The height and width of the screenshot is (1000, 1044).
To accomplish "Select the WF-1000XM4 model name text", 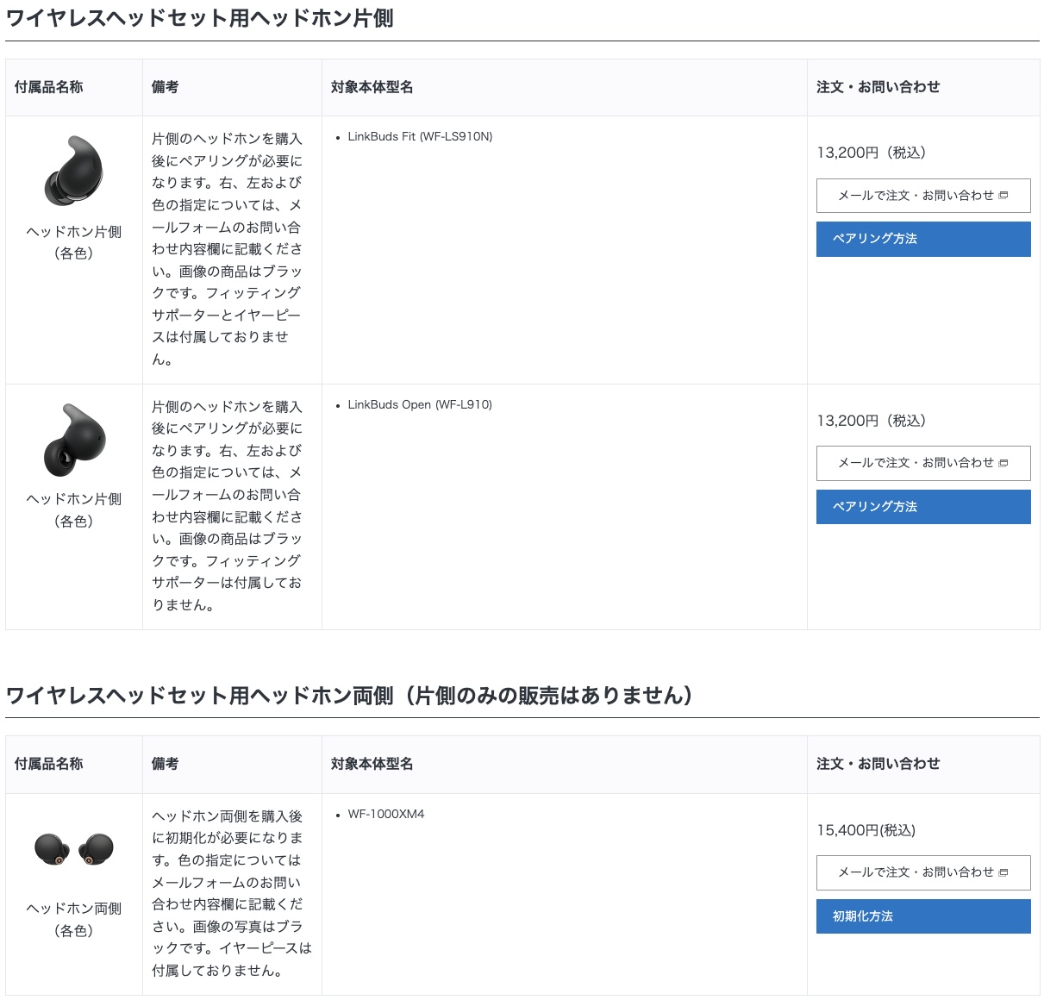I will coord(386,815).
